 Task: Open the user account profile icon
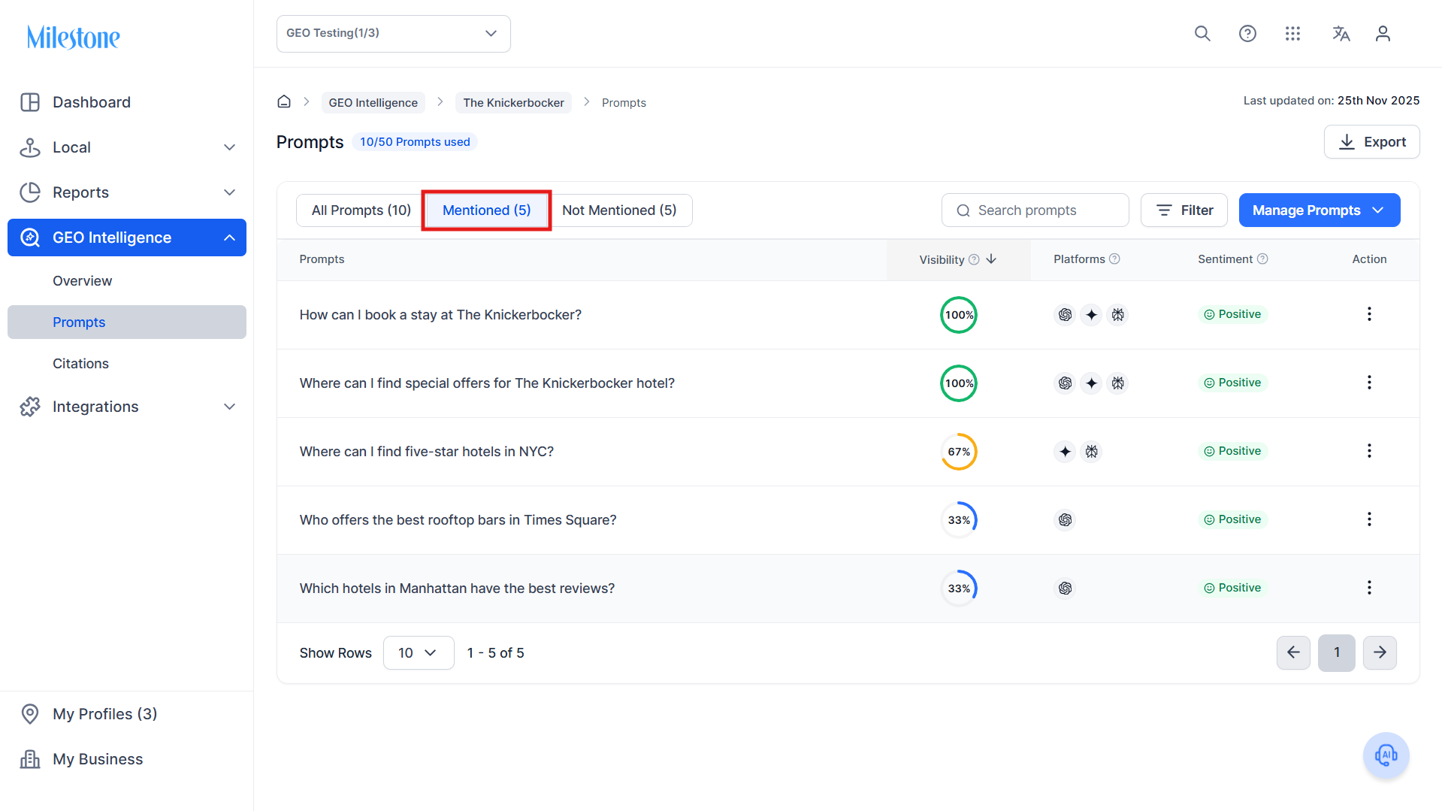1383,34
